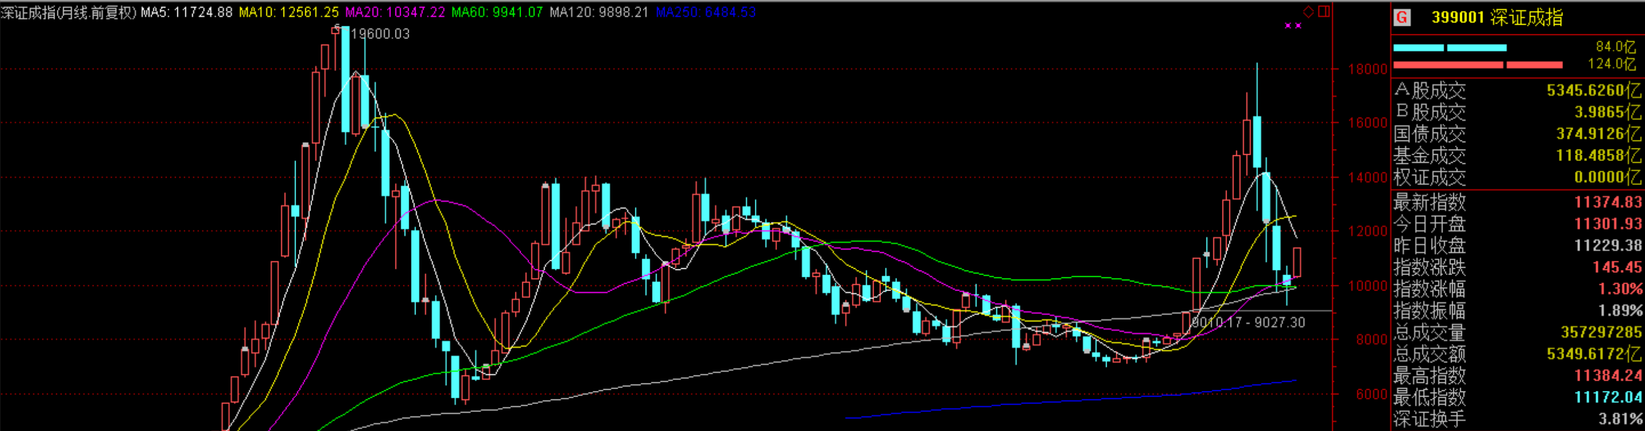Click the left magenta x marker
The height and width of the screenshot is (431, 1645).
point(1288,25)
